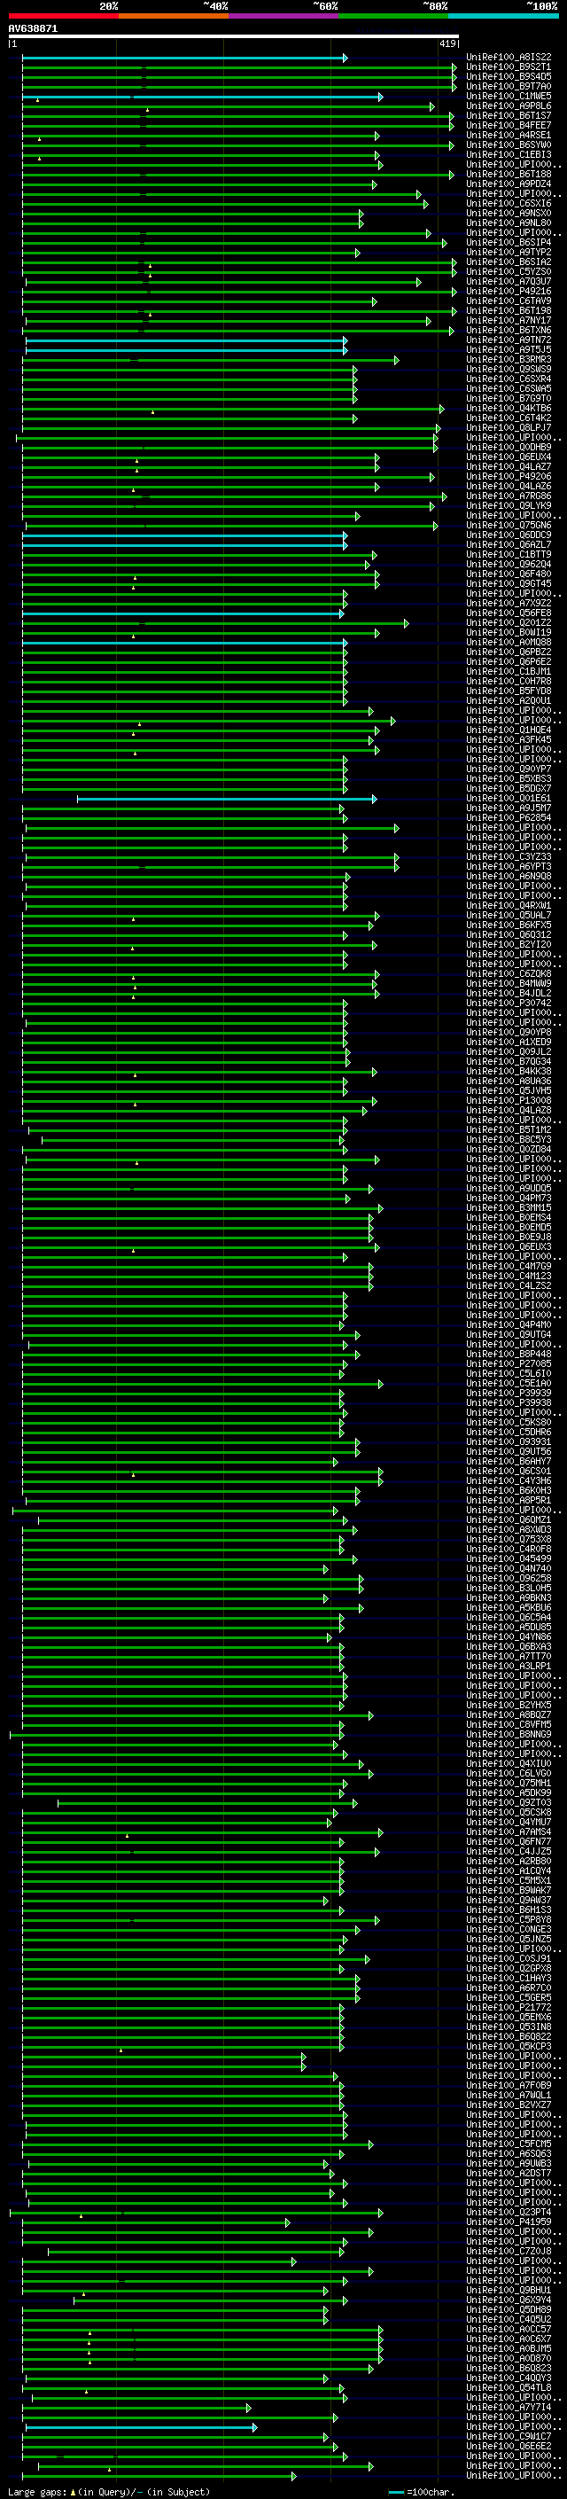Open hit UniRef100_C1MWE5
567x2499 pixels.
pos(509,97)
